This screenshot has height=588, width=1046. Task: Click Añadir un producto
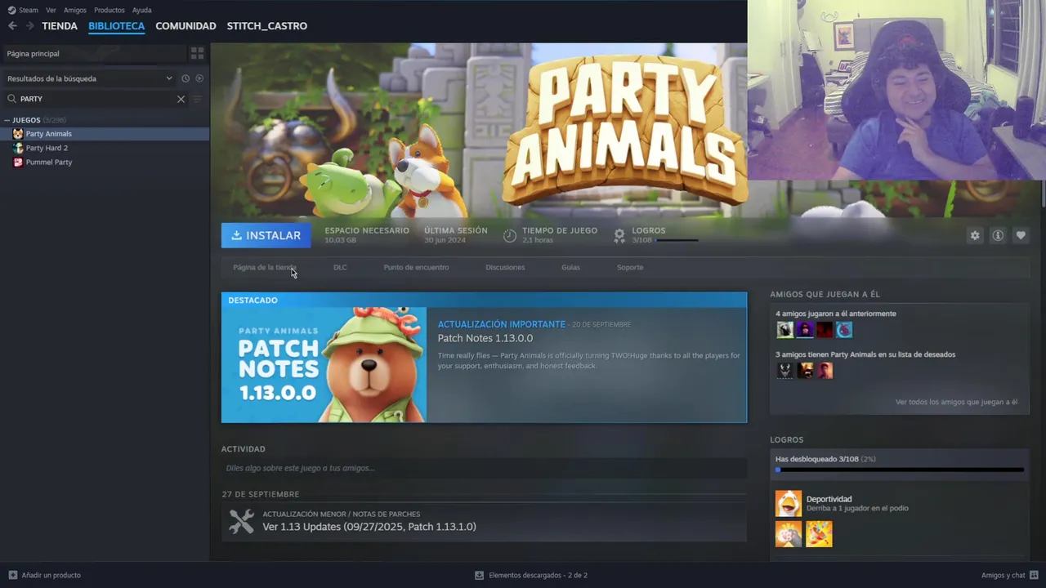45,575
